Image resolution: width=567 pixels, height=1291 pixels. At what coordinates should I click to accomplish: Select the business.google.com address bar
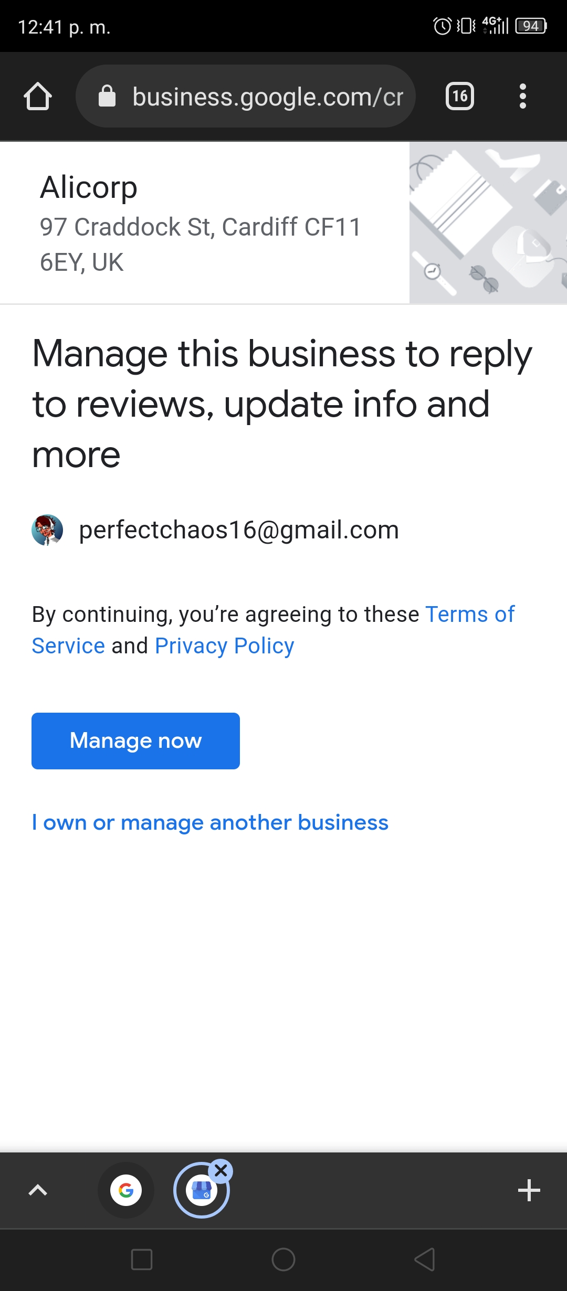[246, 96]
